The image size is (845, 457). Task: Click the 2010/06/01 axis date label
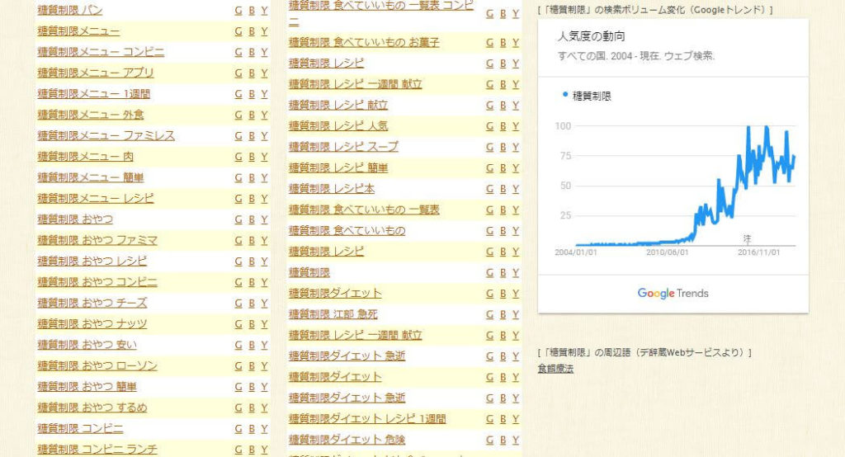(x=667, y=252)
